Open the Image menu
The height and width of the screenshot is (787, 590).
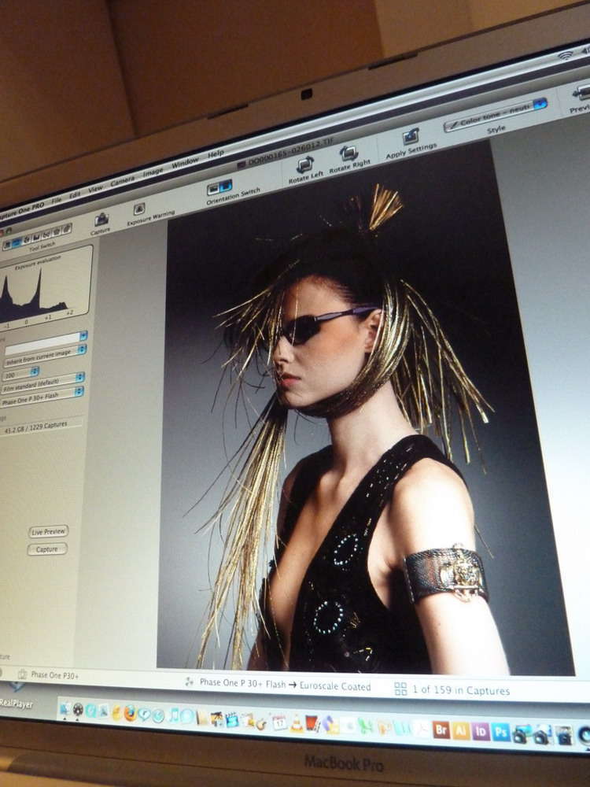[x=153, y=172]
